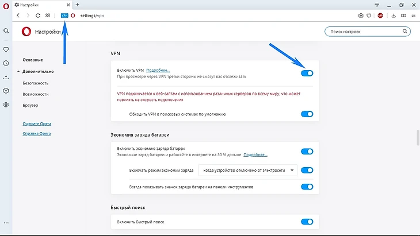Toggle Обходить VPN в поисковых системах
The height and width of the screenshot is (236, 420).
click(307, 114)
